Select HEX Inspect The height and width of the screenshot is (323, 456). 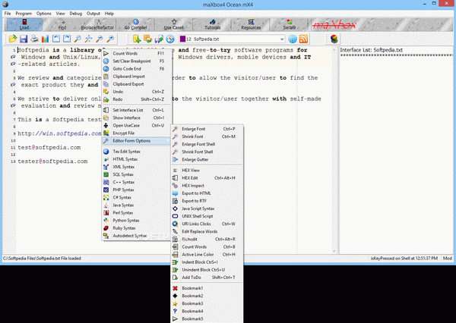207,186
